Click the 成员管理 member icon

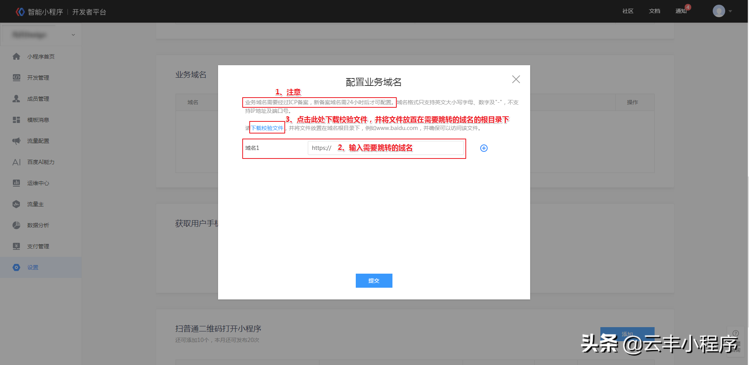[16, 98]
